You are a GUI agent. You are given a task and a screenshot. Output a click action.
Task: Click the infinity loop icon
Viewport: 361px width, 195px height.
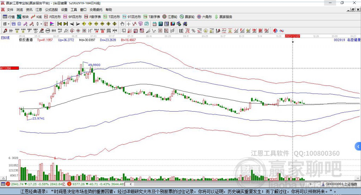282,31
